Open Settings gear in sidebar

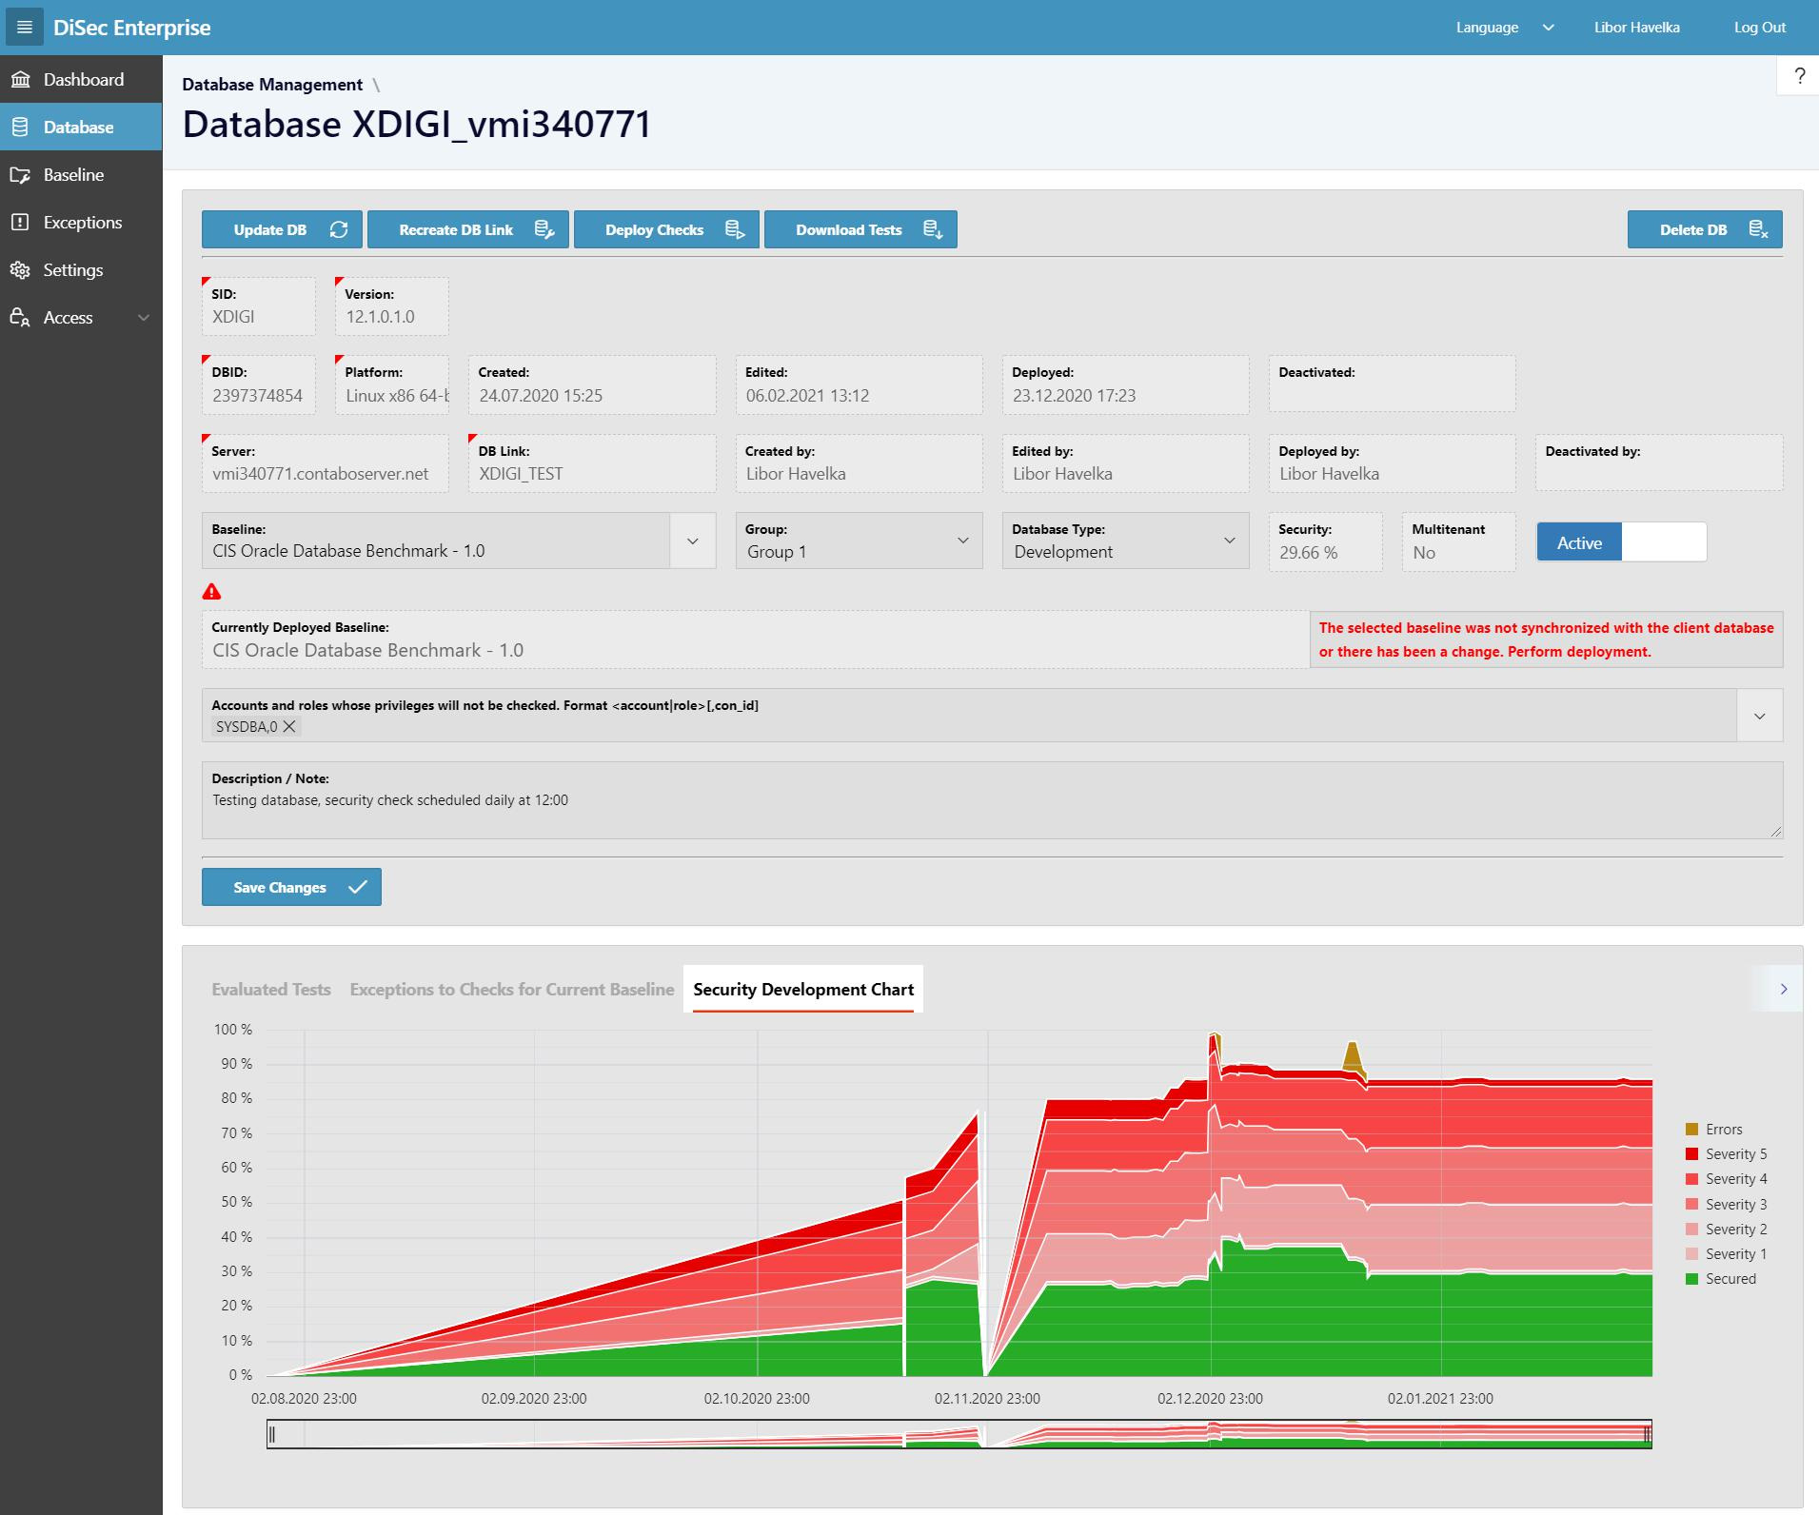tap(72, 269)
